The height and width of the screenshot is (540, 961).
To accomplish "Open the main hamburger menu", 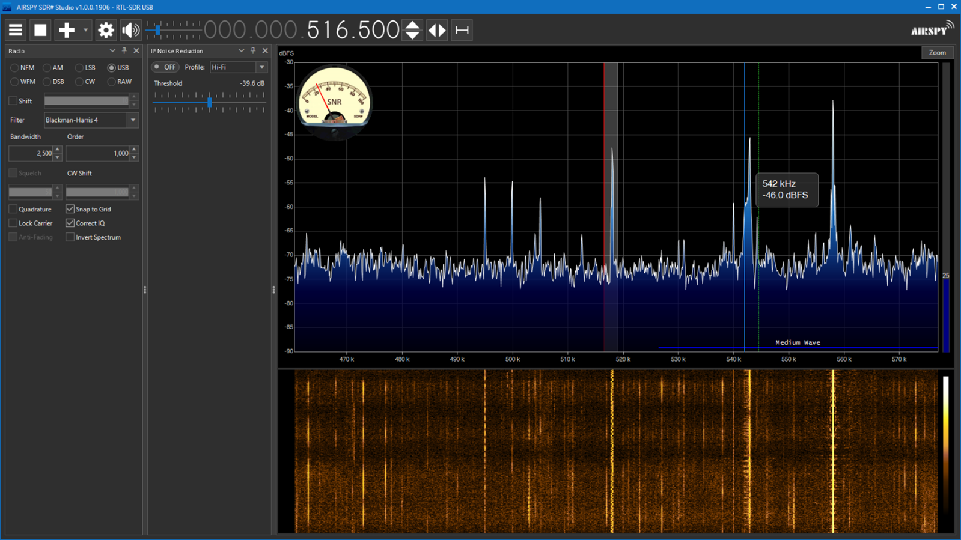I will [16, 30].
